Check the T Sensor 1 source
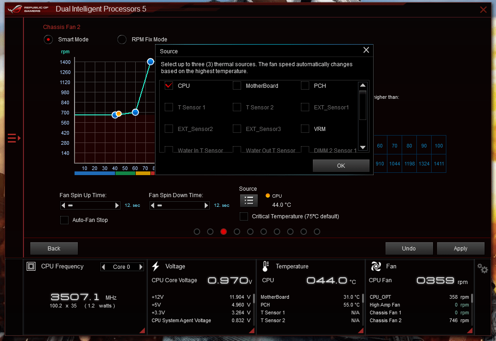 [x=169, y=107]
